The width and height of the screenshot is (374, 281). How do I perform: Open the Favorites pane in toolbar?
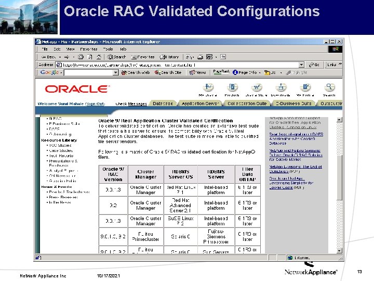pyautogui.click(x=143, y=57)
